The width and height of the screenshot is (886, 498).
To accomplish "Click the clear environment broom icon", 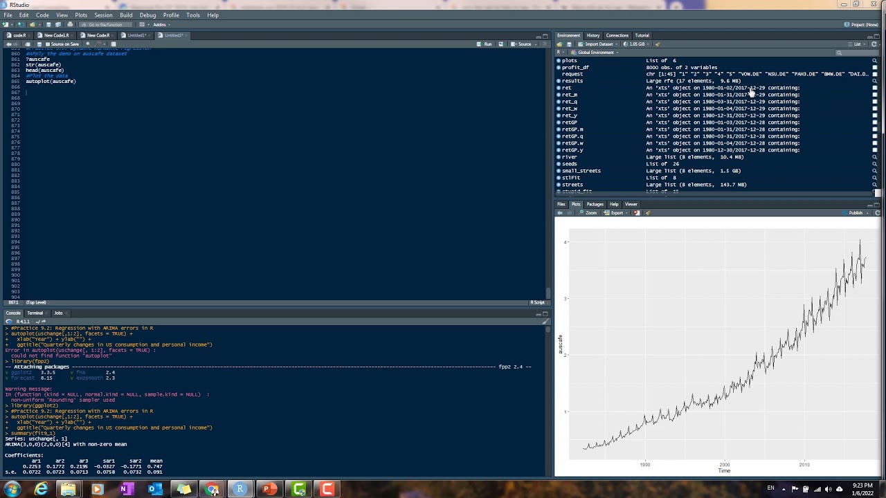I will [x=658, y=44].
